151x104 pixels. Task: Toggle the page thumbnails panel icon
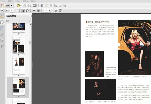(x=2, y=22)
